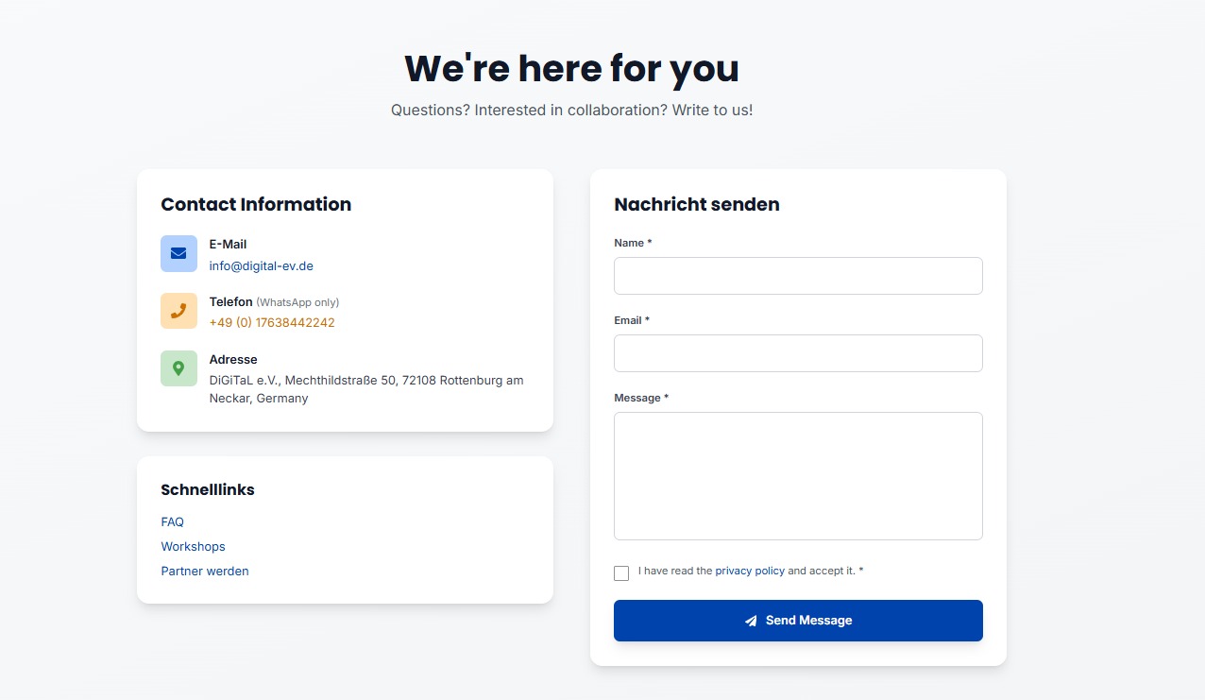Click the blue envelope E-Mail icon

(x=178, y=253)
